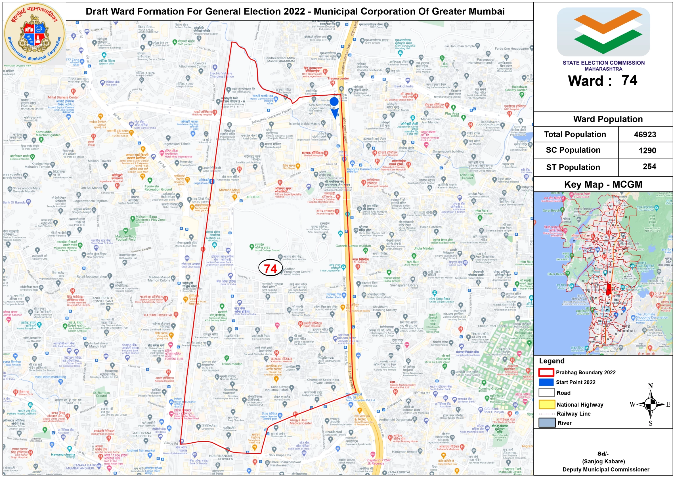Image resolution: width=675 pixels, height=477 pixels.
Task: Click the red Prabhag Boundary legend swatch
Action: pos(546,372)
